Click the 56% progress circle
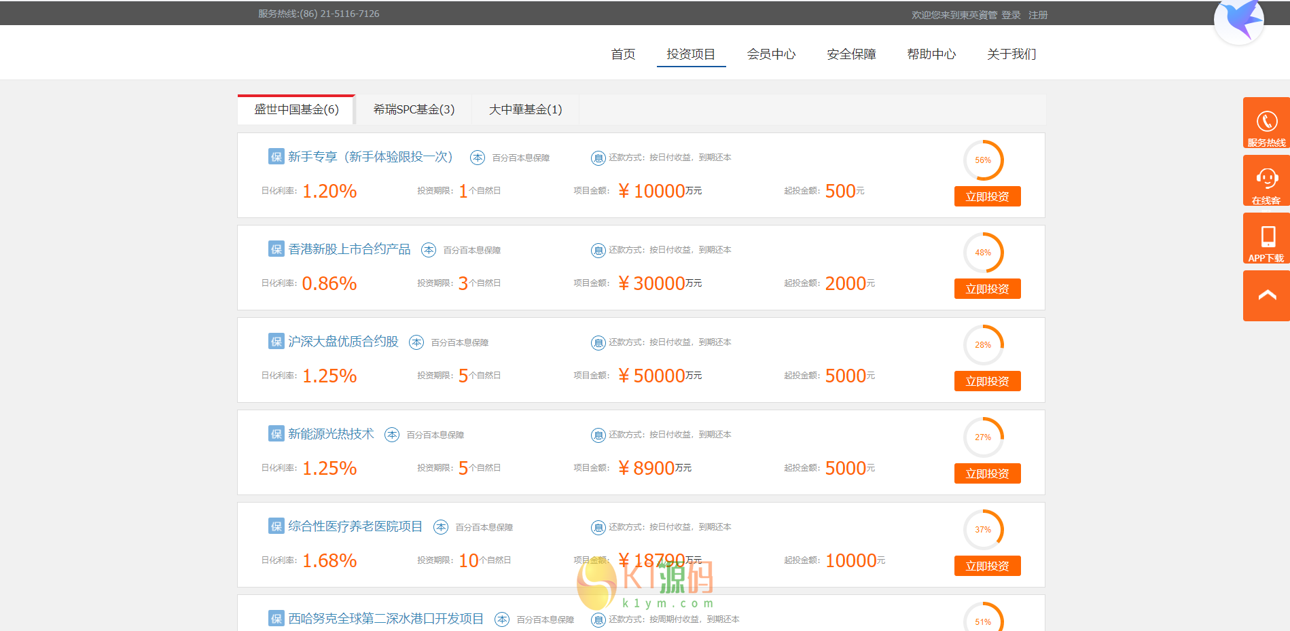 click(983, 160)
